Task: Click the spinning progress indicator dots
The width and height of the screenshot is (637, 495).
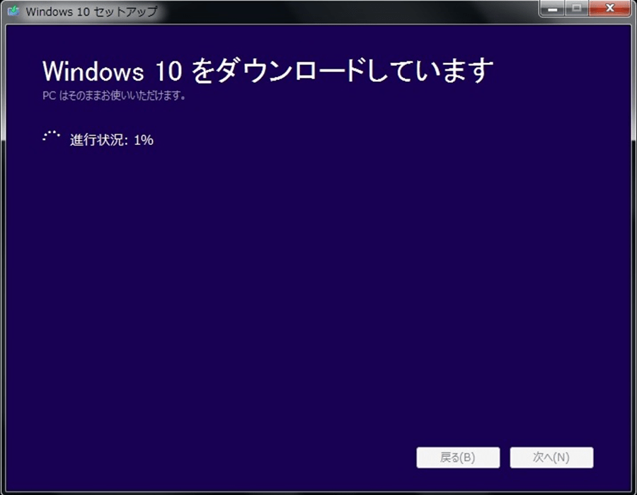Action: [51, 136]
